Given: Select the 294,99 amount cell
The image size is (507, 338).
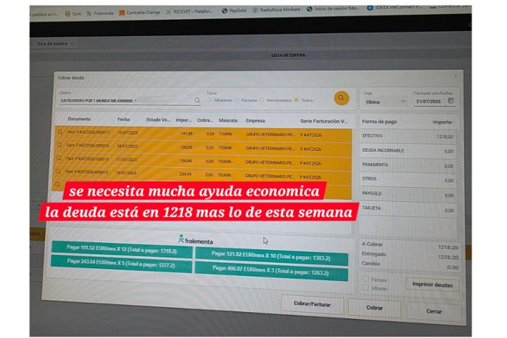Looking at the screenshot, I should 185,174.
